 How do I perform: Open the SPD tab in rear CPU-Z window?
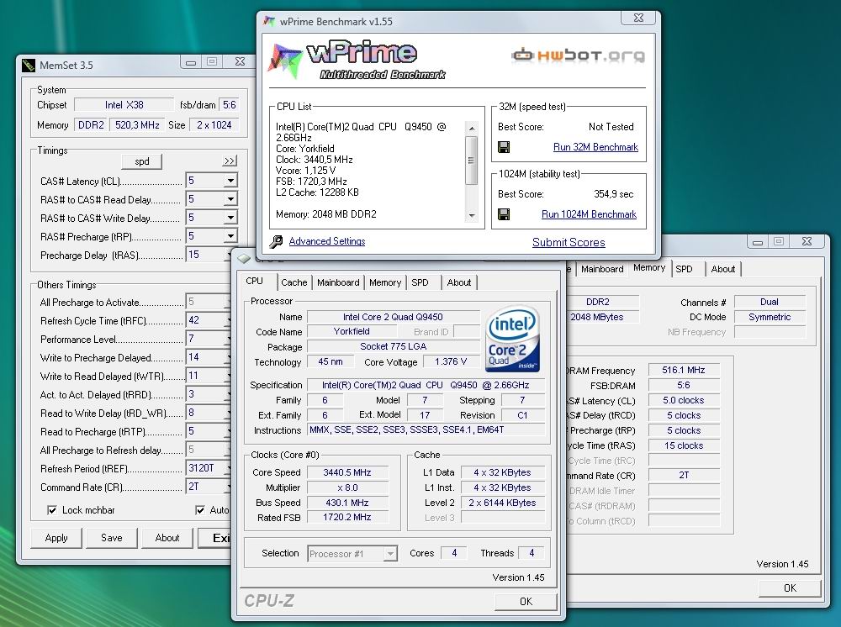(x=684, y=269)
